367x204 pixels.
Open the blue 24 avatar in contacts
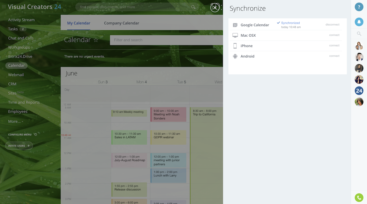tap(359, 91)
